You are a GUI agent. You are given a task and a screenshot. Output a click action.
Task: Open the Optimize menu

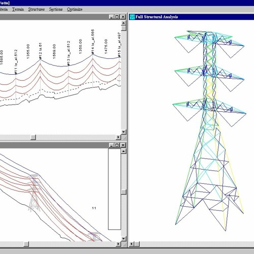75,9
